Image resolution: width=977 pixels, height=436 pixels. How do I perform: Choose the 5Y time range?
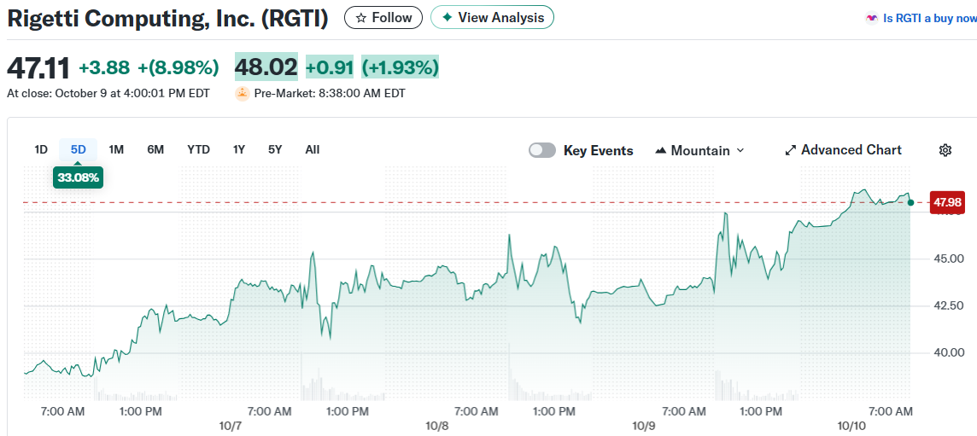(275, 149)
